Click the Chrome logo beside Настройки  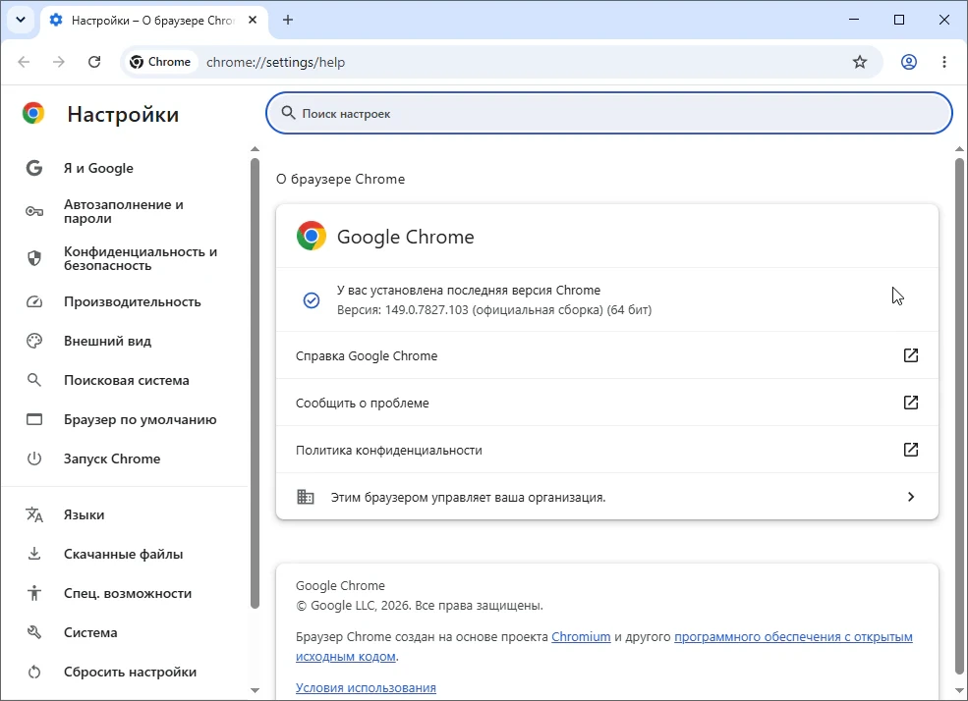coord(33,114)
